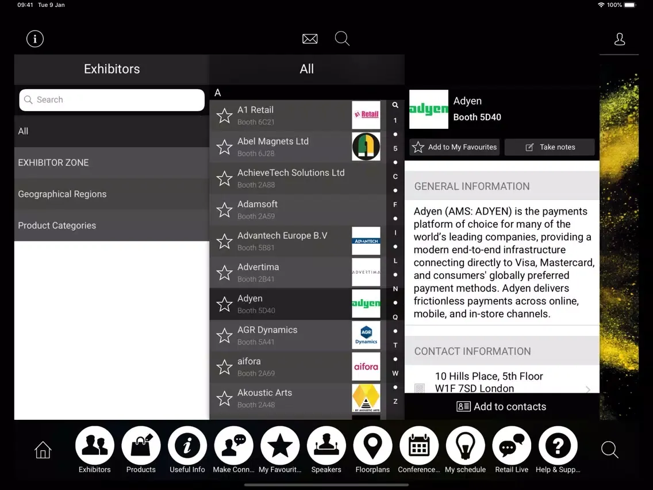The image size is (653, 490).
Task: Open the Akoustic Arts logo thumbnail
Action: [366, 398]
